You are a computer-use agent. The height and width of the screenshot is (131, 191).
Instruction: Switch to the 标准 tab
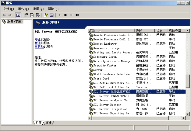(x=48, y=123)
